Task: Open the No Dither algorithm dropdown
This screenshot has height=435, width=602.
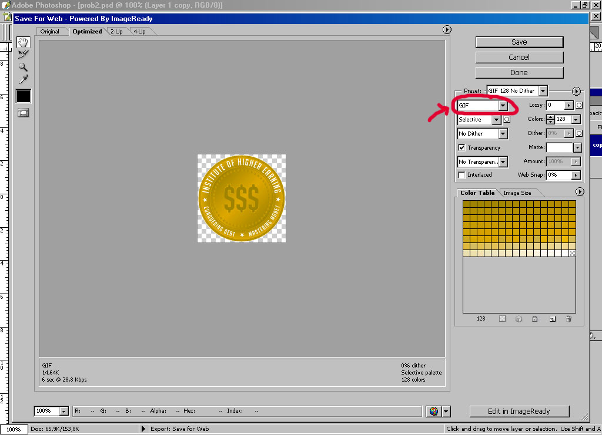Action: [502, 134]
